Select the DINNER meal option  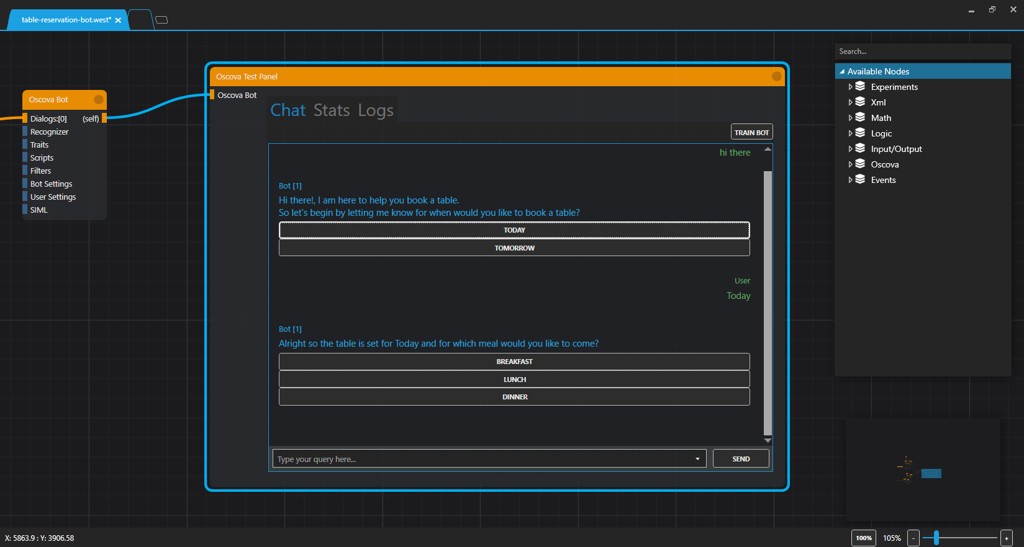tap(514, 397)
